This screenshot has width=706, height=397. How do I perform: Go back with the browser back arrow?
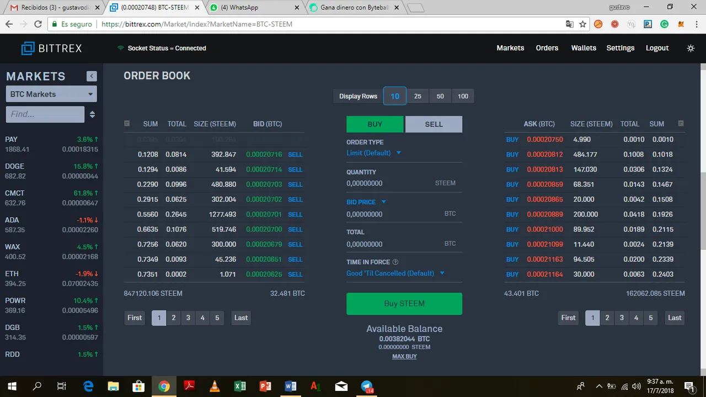9,24
